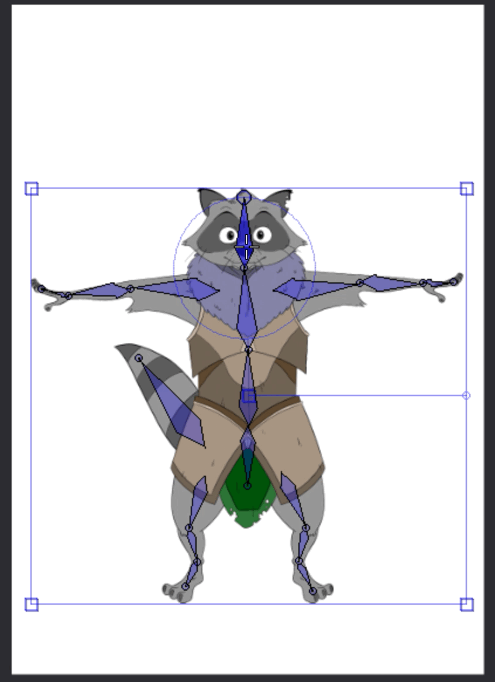Viewport: 495px width, 682px height.
Task: Click the small circular rotation handle
Action: point(466,395)
